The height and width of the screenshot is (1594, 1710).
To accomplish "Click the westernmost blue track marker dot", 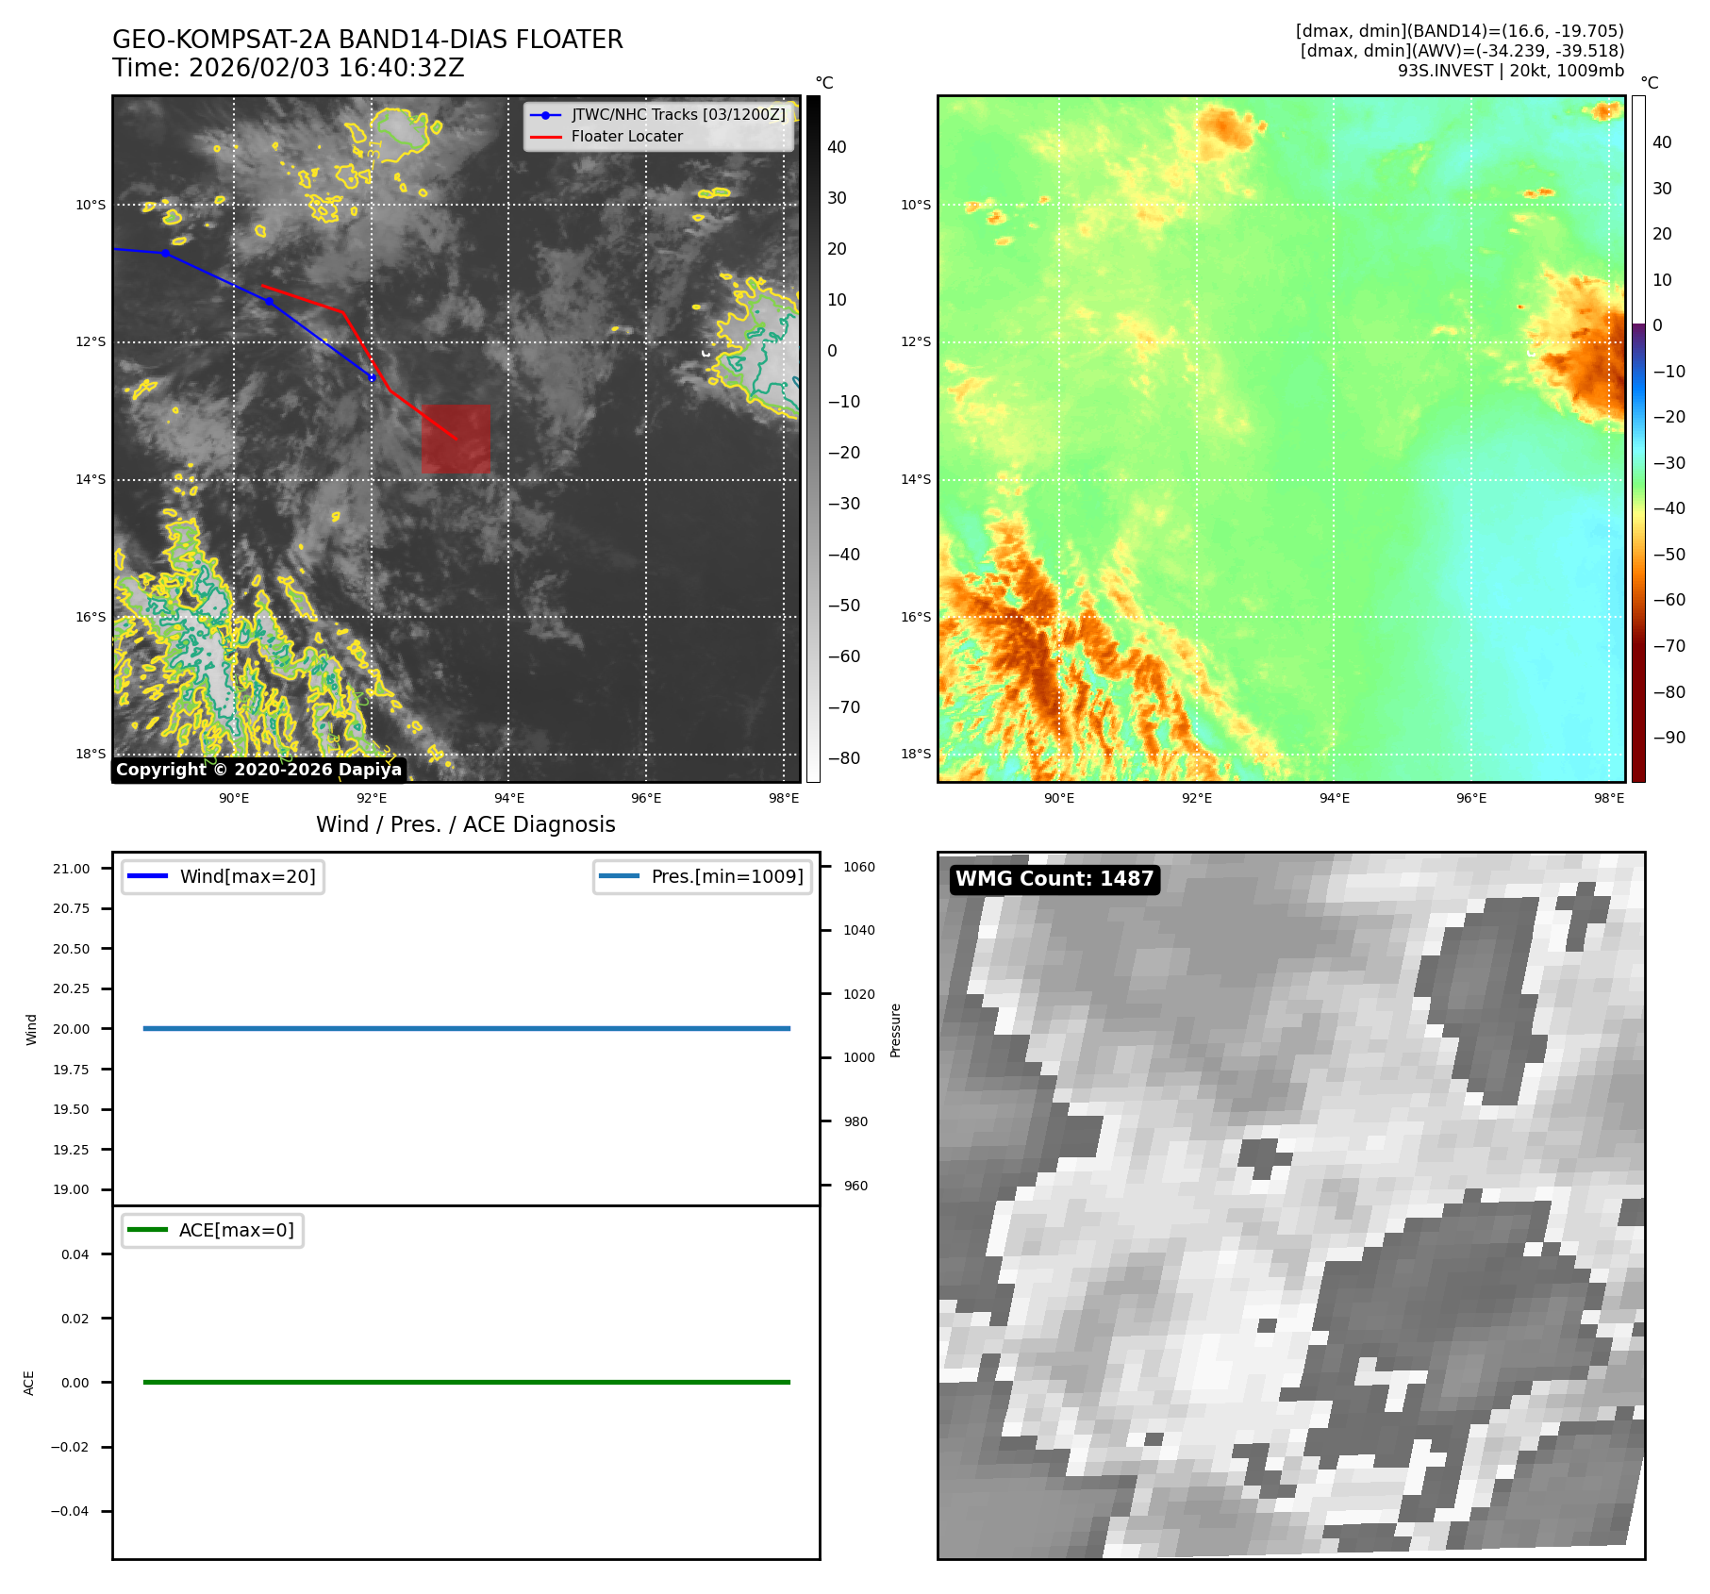I will point(166,253).
